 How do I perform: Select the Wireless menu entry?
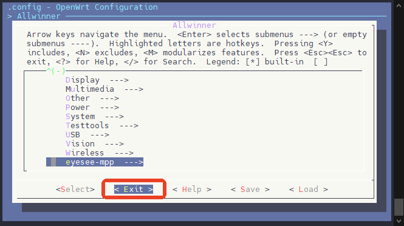pos(99,153)
